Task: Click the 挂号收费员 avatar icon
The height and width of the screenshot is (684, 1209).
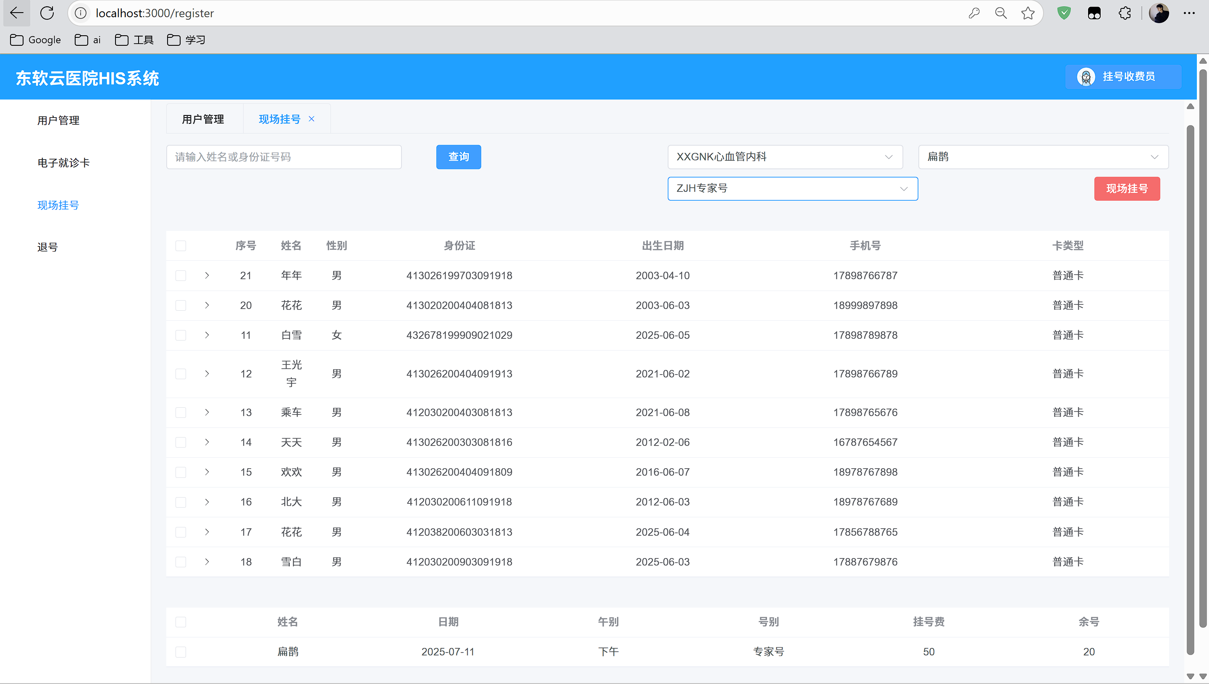Action: pyautogui.click(x=1086, y=76)
